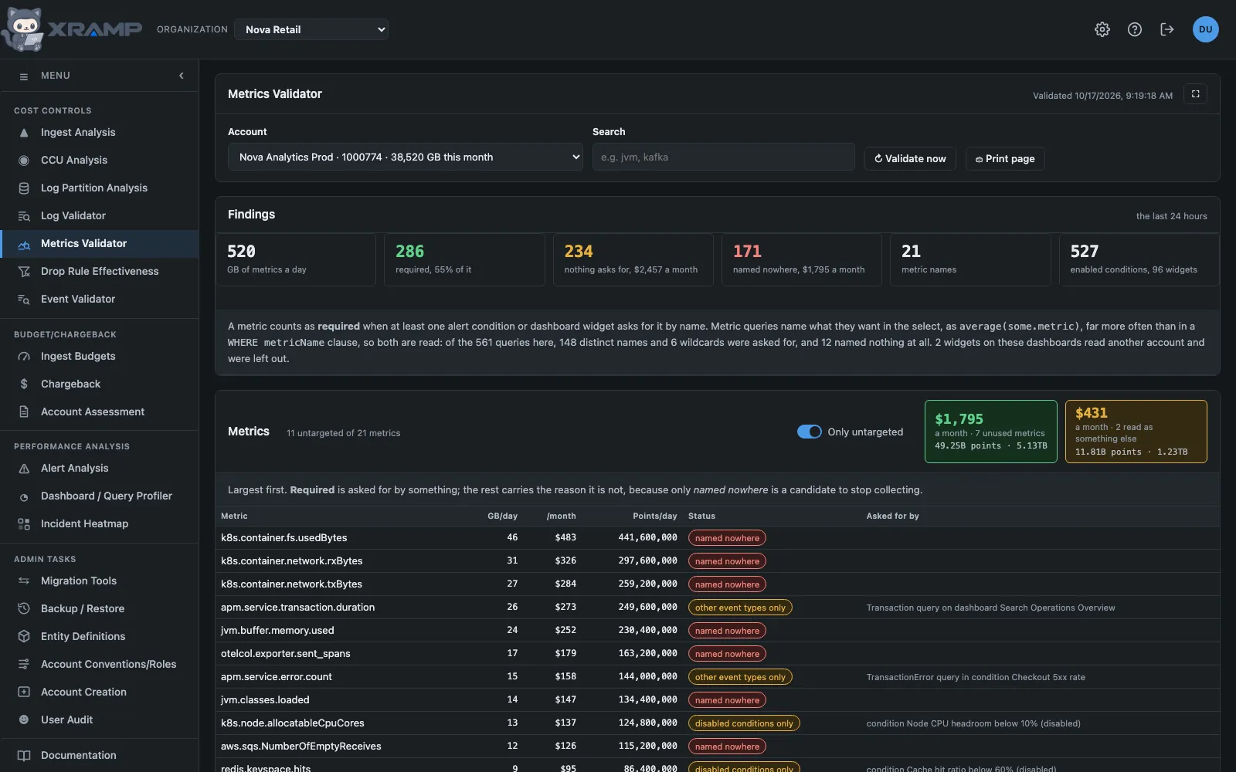The image size is (1236, 772).
Task: Click the Incident Heatmap grid icon
Action: click(24, 524)
